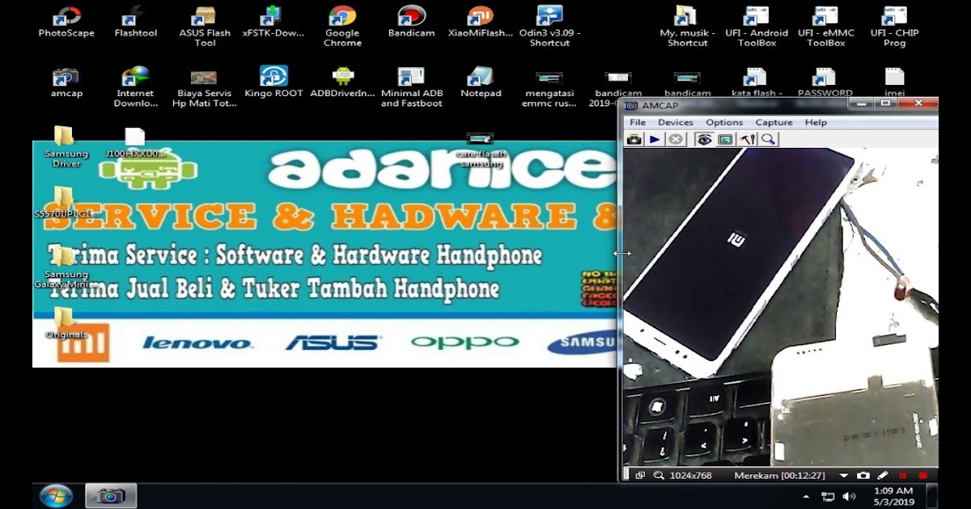This screenshot has width=971, height=509.
Task: Click the blue play button in AMCAP toolbar
Action: [655, 140]
